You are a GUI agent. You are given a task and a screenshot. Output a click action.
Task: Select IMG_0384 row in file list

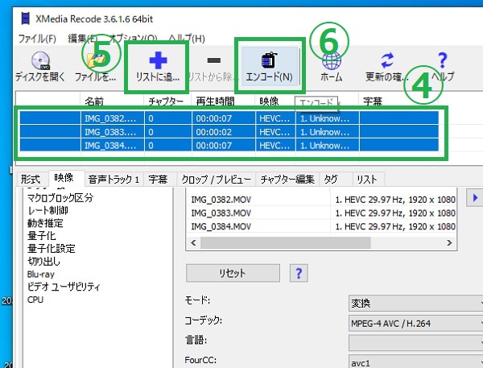229,146
